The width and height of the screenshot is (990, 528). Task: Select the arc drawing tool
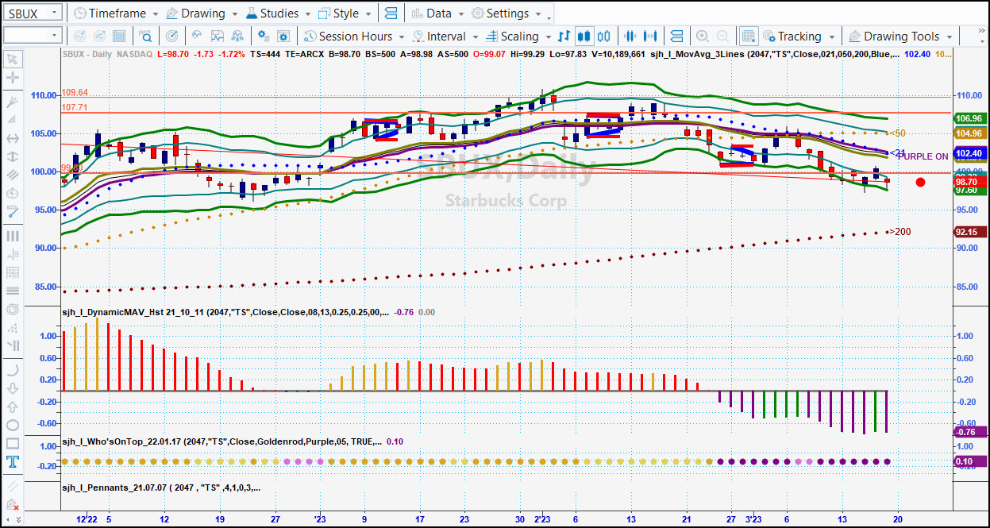pos(13,370)
